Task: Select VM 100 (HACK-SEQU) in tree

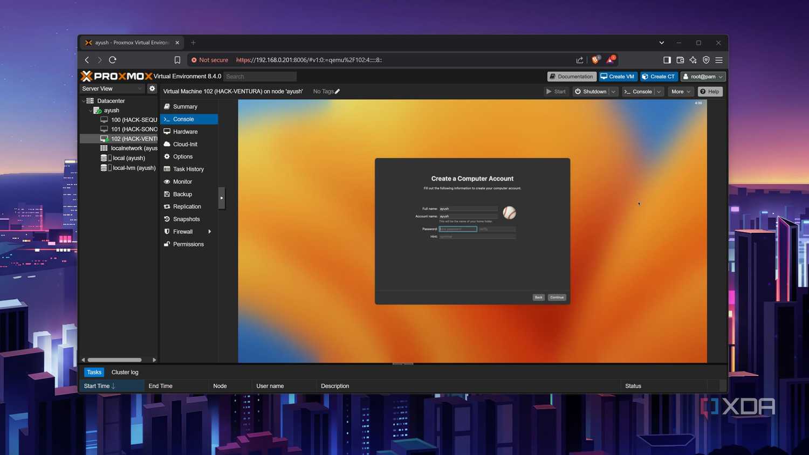Action: click(129, 120)
